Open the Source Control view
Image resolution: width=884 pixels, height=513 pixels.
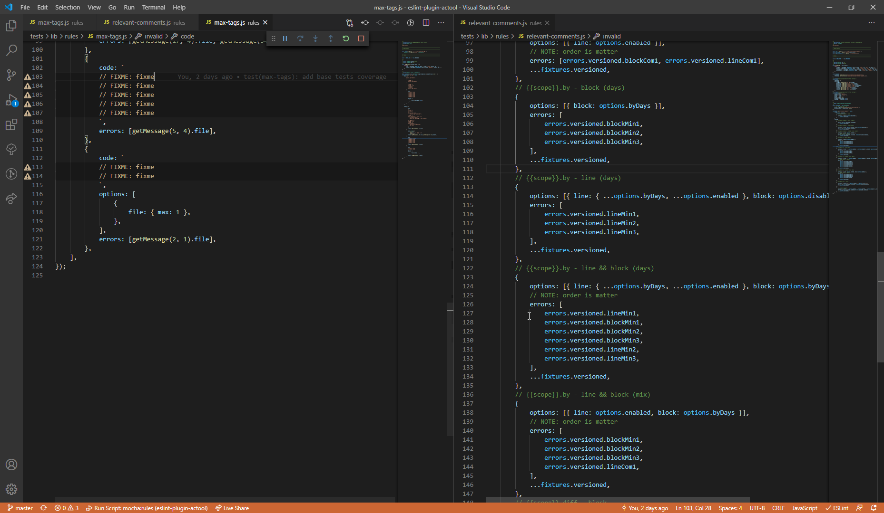click(11, 75)
